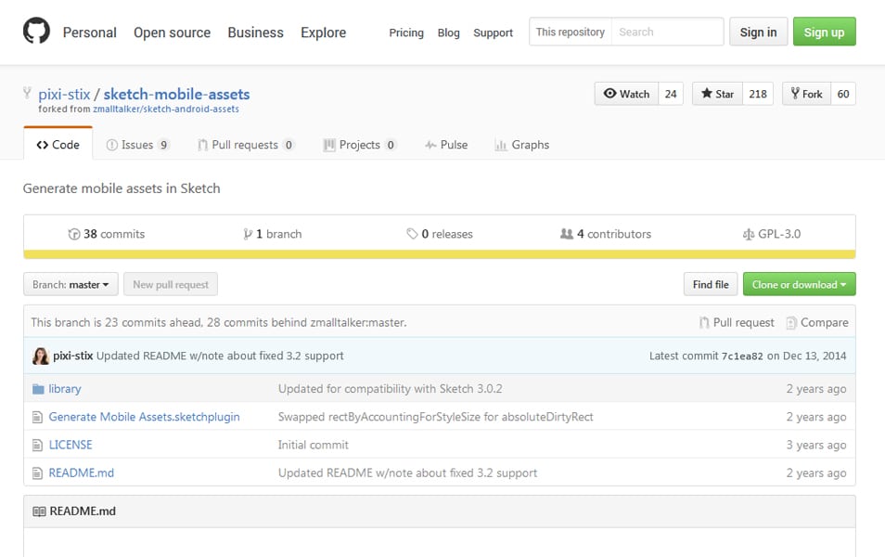
Task: Go to the Pricing page
Action: (406, 32)
